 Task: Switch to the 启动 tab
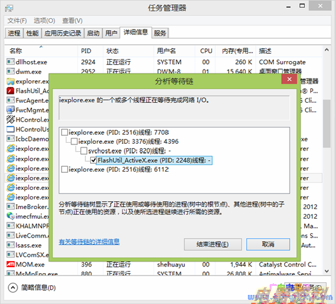(93, 33)
